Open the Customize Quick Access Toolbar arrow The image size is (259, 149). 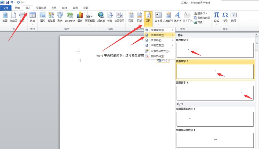pos(23,3)
